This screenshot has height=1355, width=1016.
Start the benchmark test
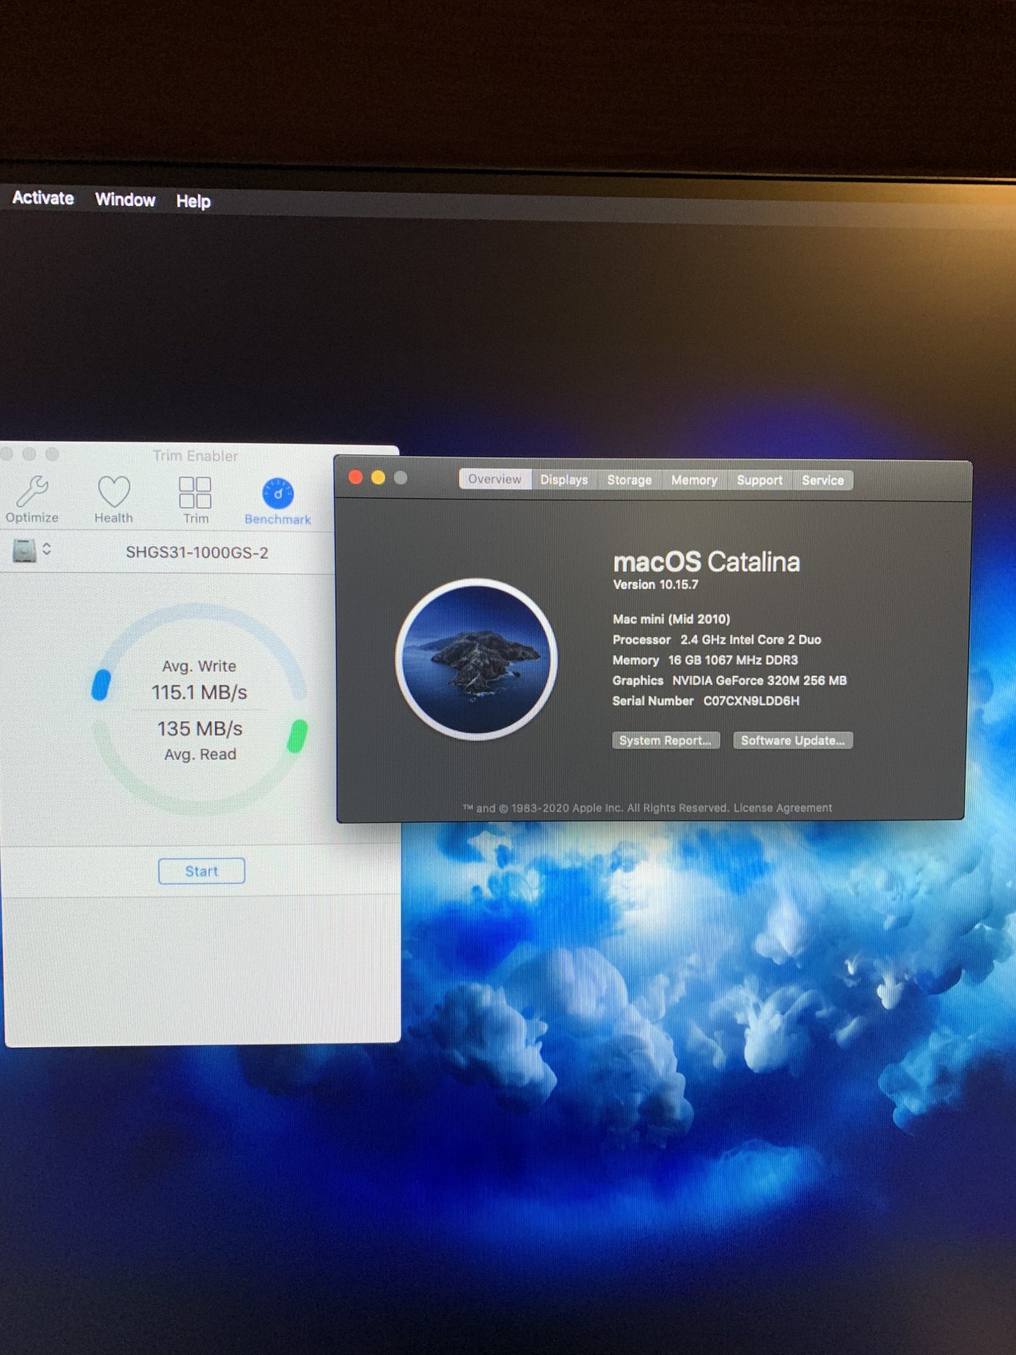[201, 871]
